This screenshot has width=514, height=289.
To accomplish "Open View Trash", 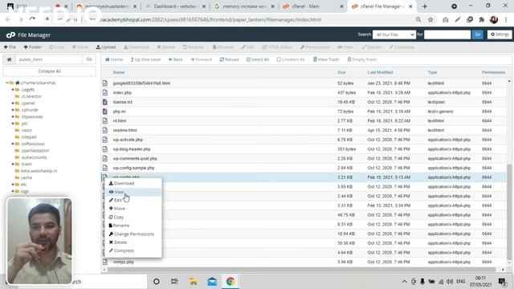I will coord(326,59).
